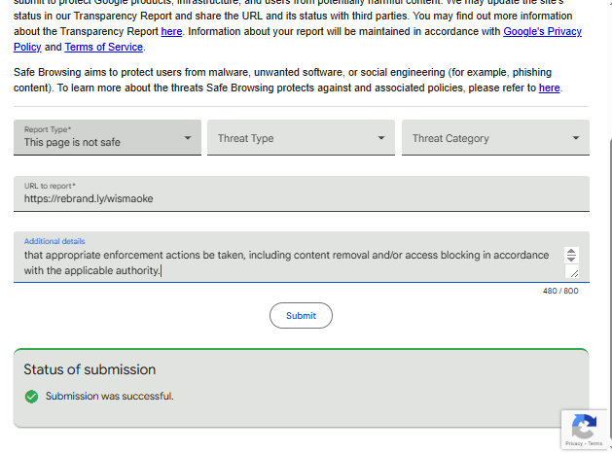Open the Google's Privacy Policy link
This screenshot has height=454, width=612.
click(x=543, y=31)
